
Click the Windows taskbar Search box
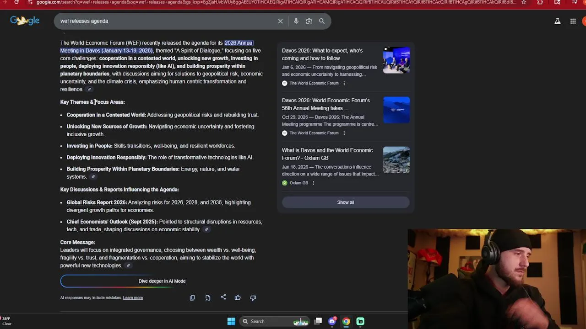[275, 321]
